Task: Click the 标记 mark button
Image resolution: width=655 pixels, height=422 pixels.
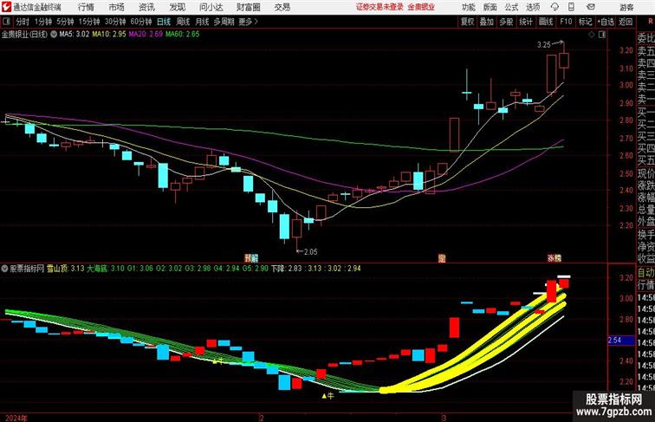Action: pyautogui.click(x=585, y=22)
